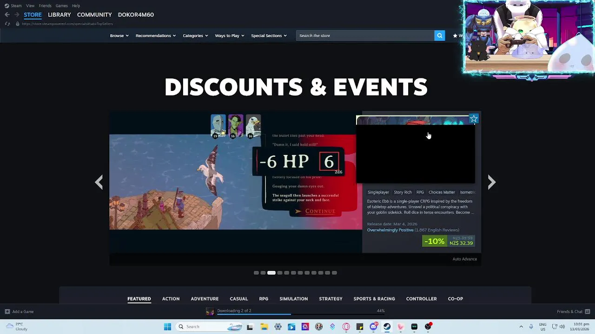The height and width of the screenshot is (334, 595).
Task: Open the Overwhelmingly Positive reviews link
Action: pyautogui.click(x=390, y=230)
